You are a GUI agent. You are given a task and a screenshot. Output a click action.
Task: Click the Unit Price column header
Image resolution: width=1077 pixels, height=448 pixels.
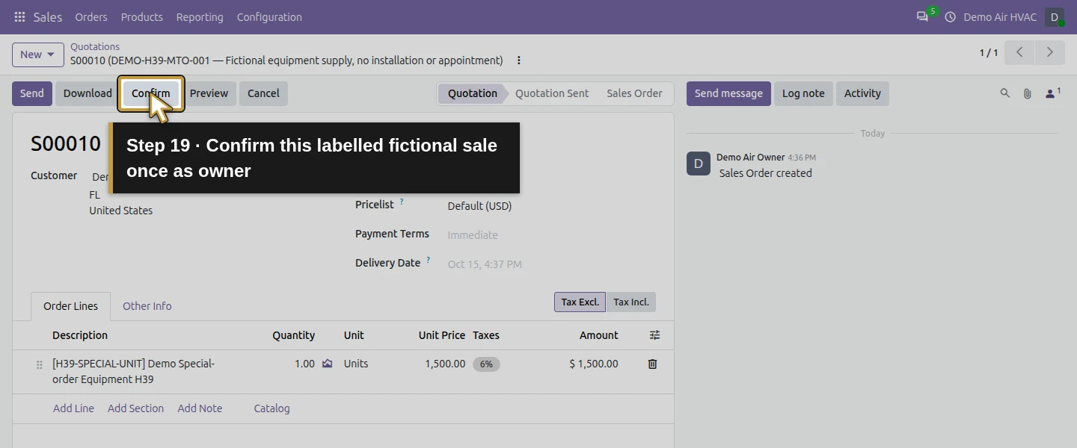[442, 335]
